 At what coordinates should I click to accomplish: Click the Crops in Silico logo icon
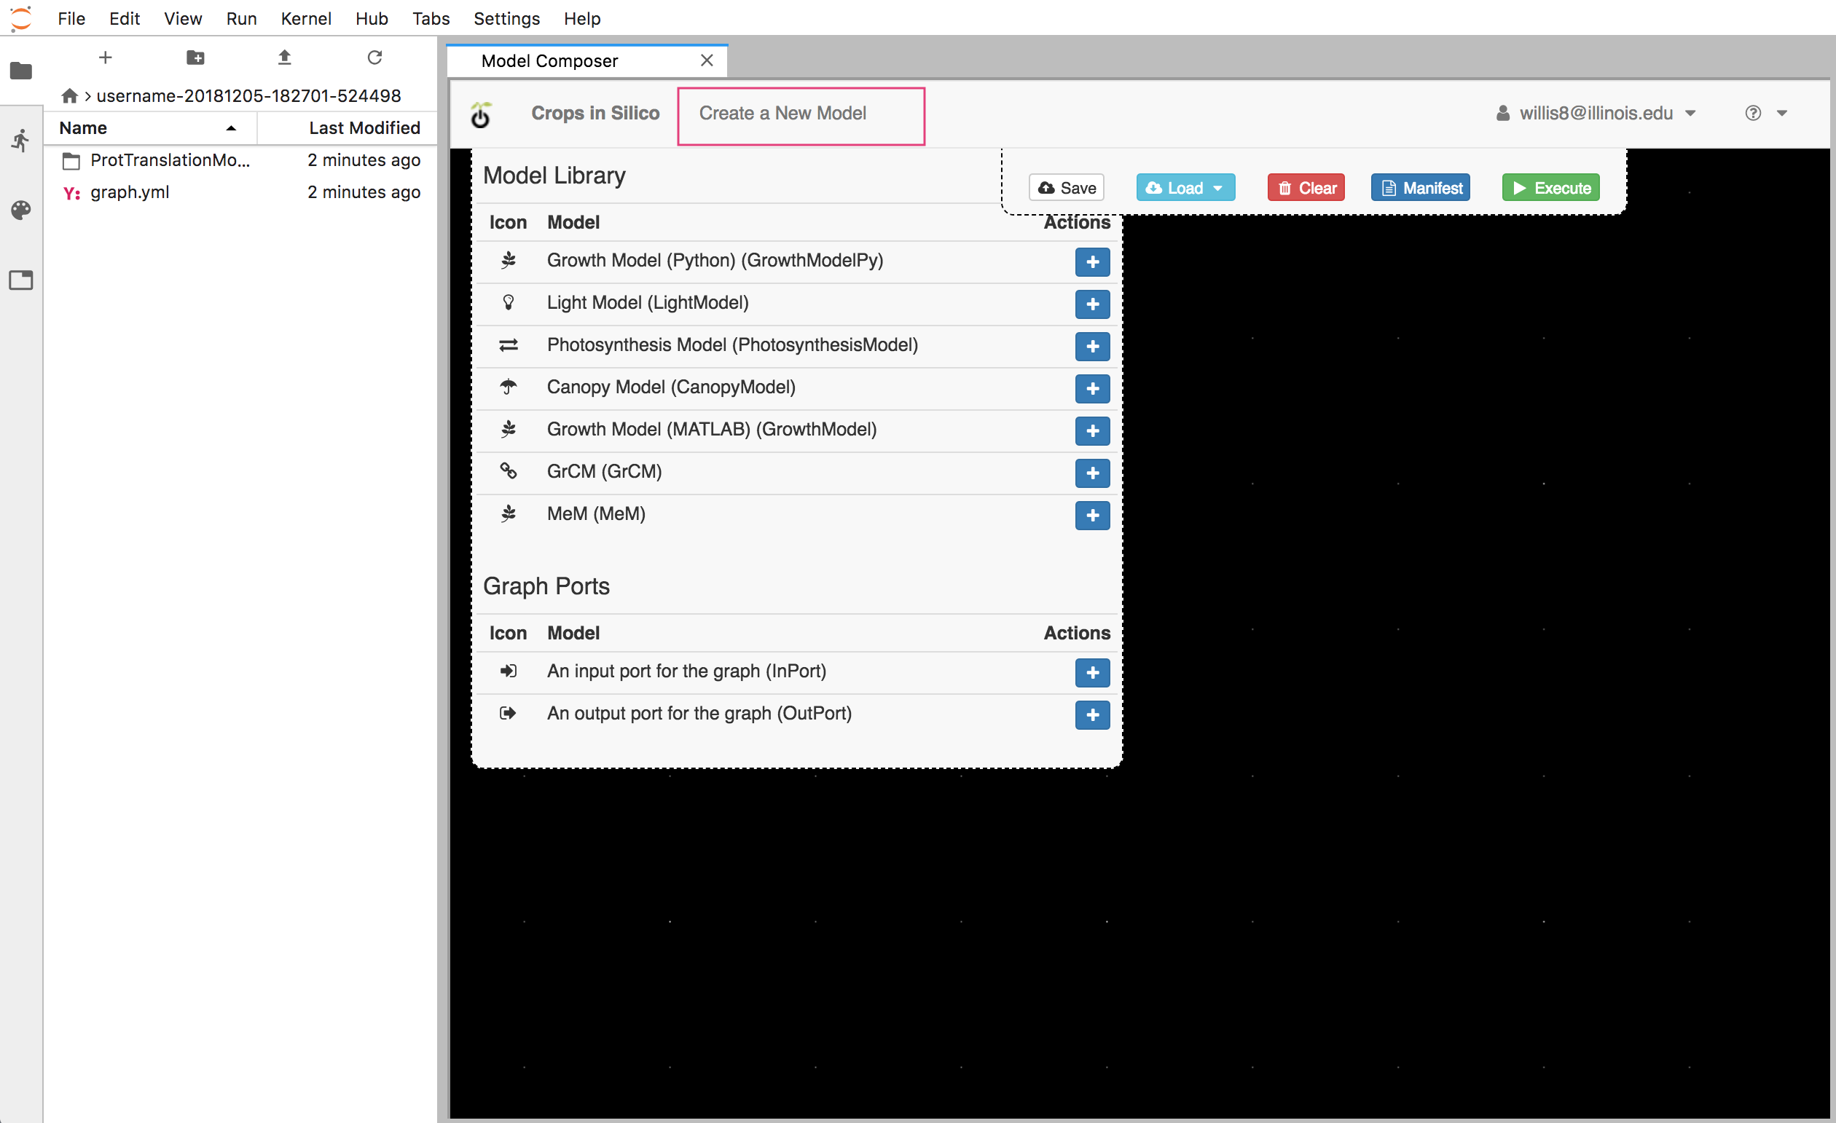pyautogui.click(x=482, y=114)
